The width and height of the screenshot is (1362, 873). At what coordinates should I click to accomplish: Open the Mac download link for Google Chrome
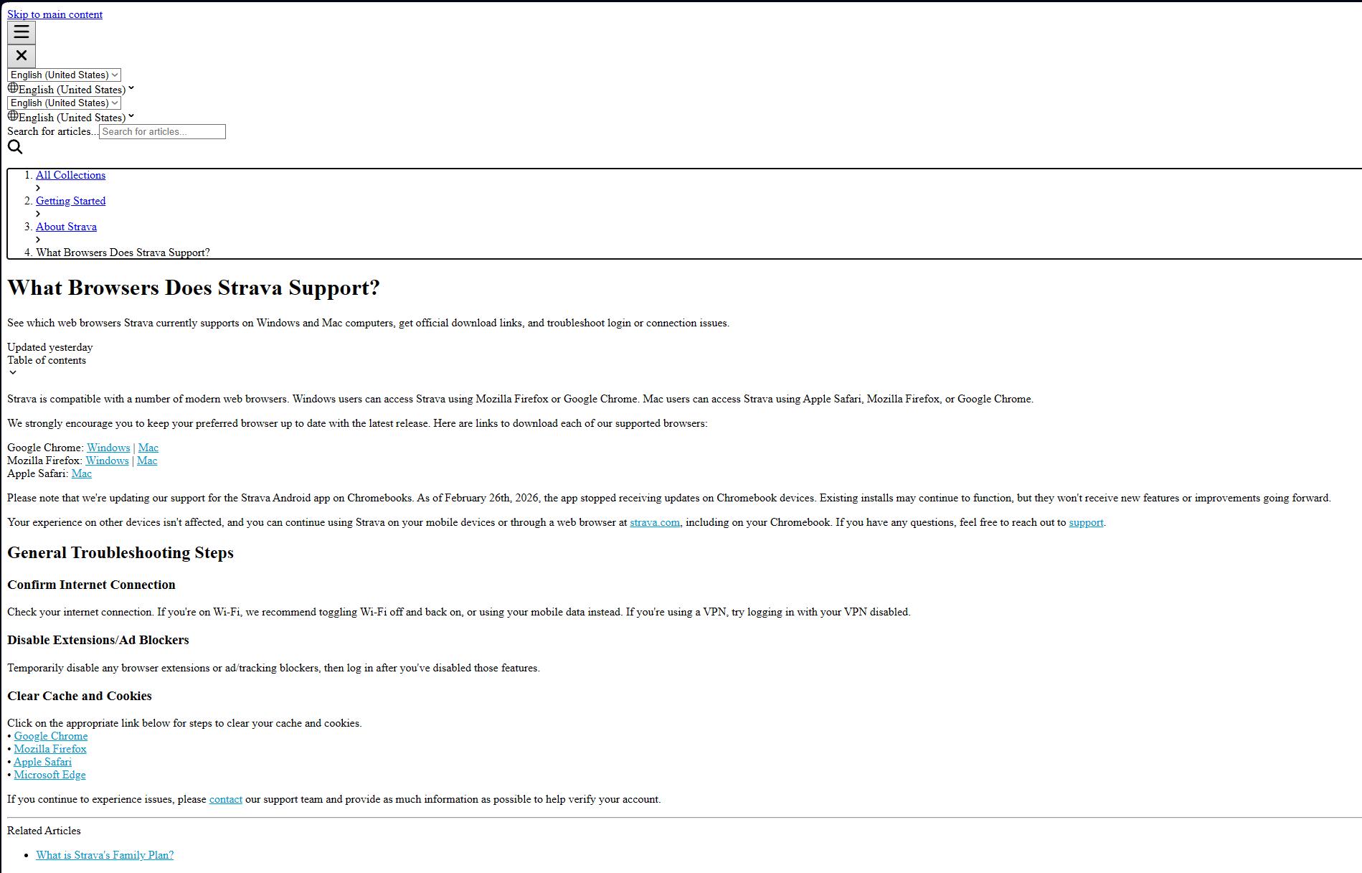[148, 448]
